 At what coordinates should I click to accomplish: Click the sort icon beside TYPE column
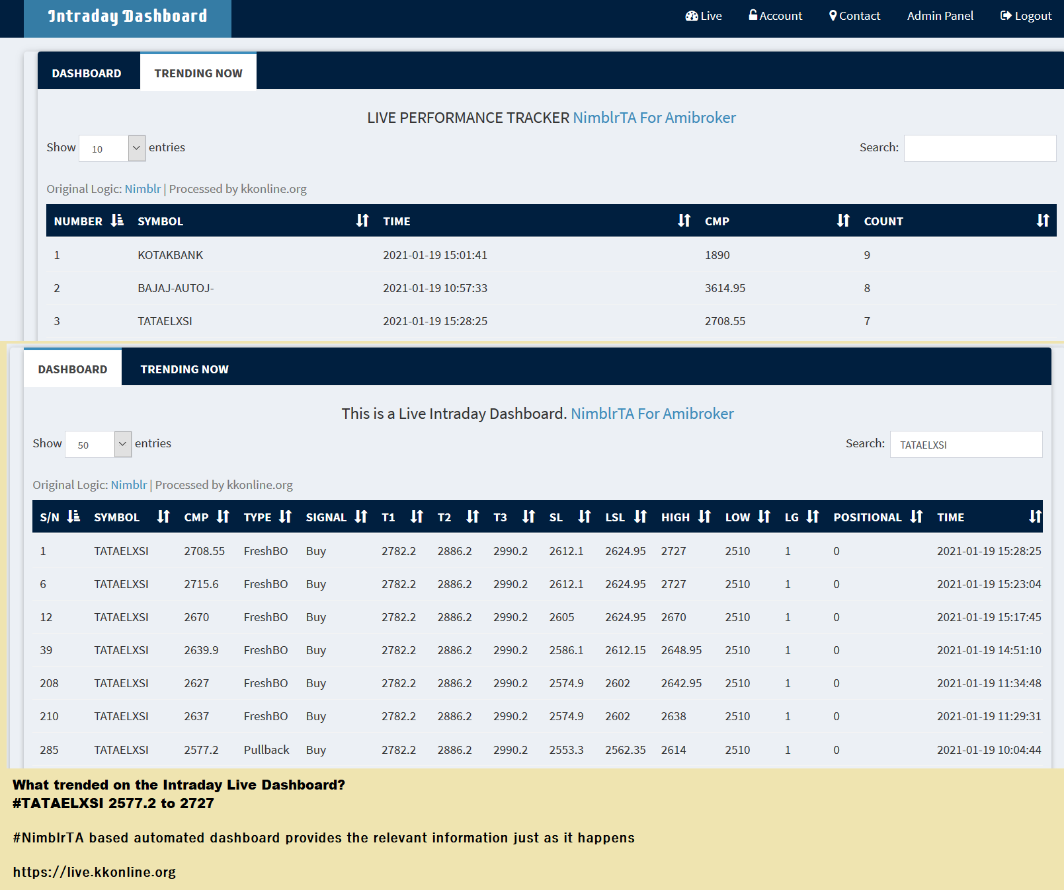tap(285, 517)
